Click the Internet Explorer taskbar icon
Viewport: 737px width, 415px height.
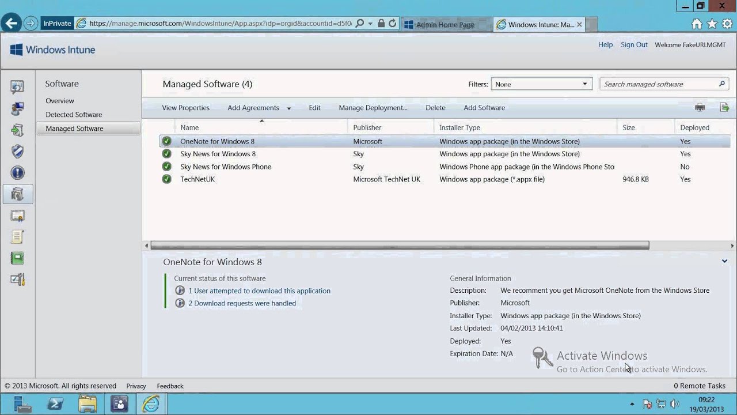(151, 404)
